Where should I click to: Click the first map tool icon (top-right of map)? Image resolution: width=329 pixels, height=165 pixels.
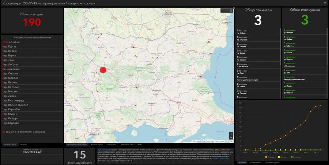coord(223,11)
